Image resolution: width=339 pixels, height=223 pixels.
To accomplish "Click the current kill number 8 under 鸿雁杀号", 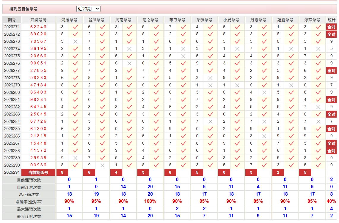I will pyautogui.click(x=62, y=173).
